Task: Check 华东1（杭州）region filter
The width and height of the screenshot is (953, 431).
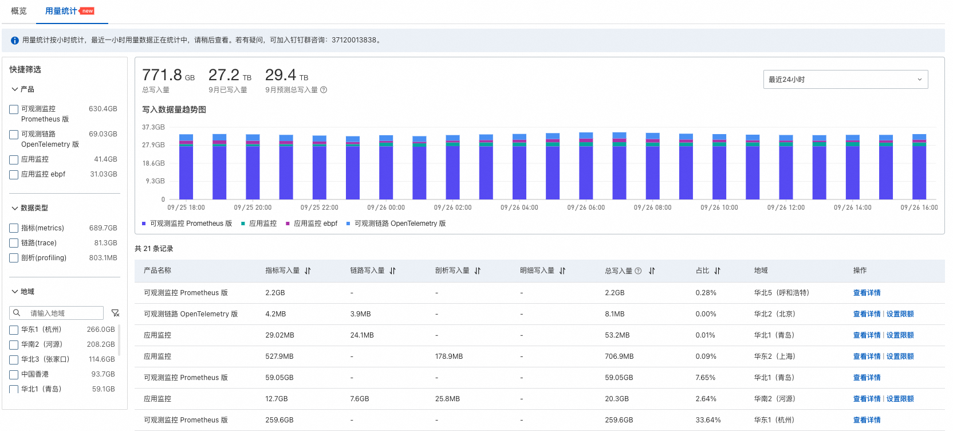Action: [14, 330]
